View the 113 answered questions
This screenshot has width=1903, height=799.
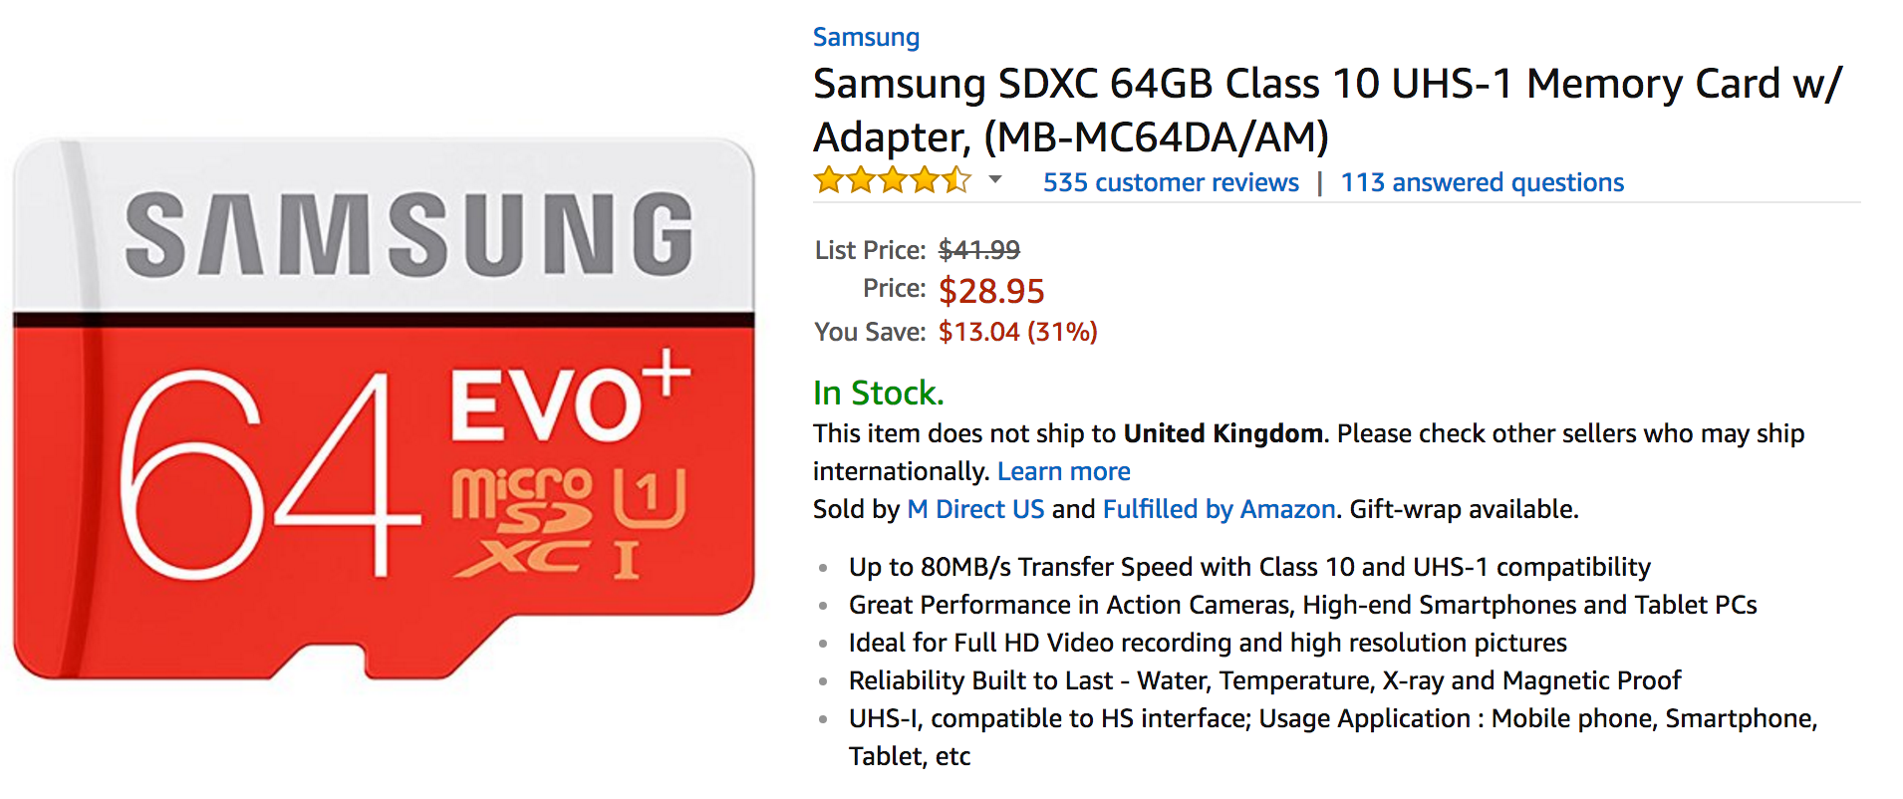coord(1482,182)
